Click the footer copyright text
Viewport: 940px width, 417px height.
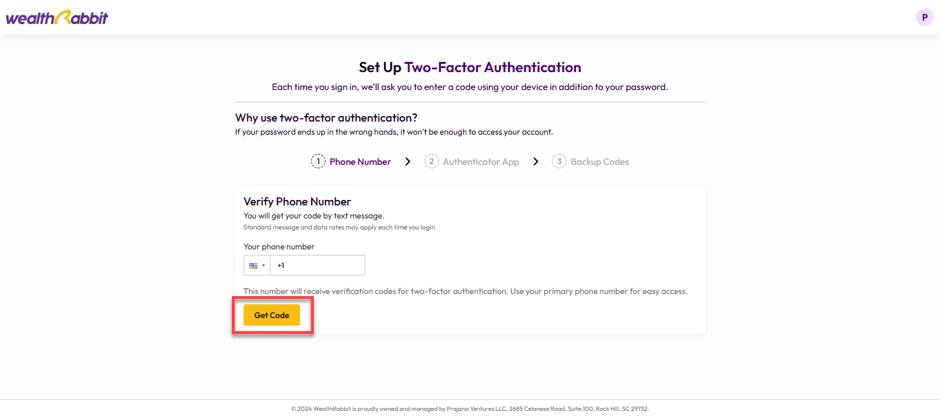click(x=470, y=409)
